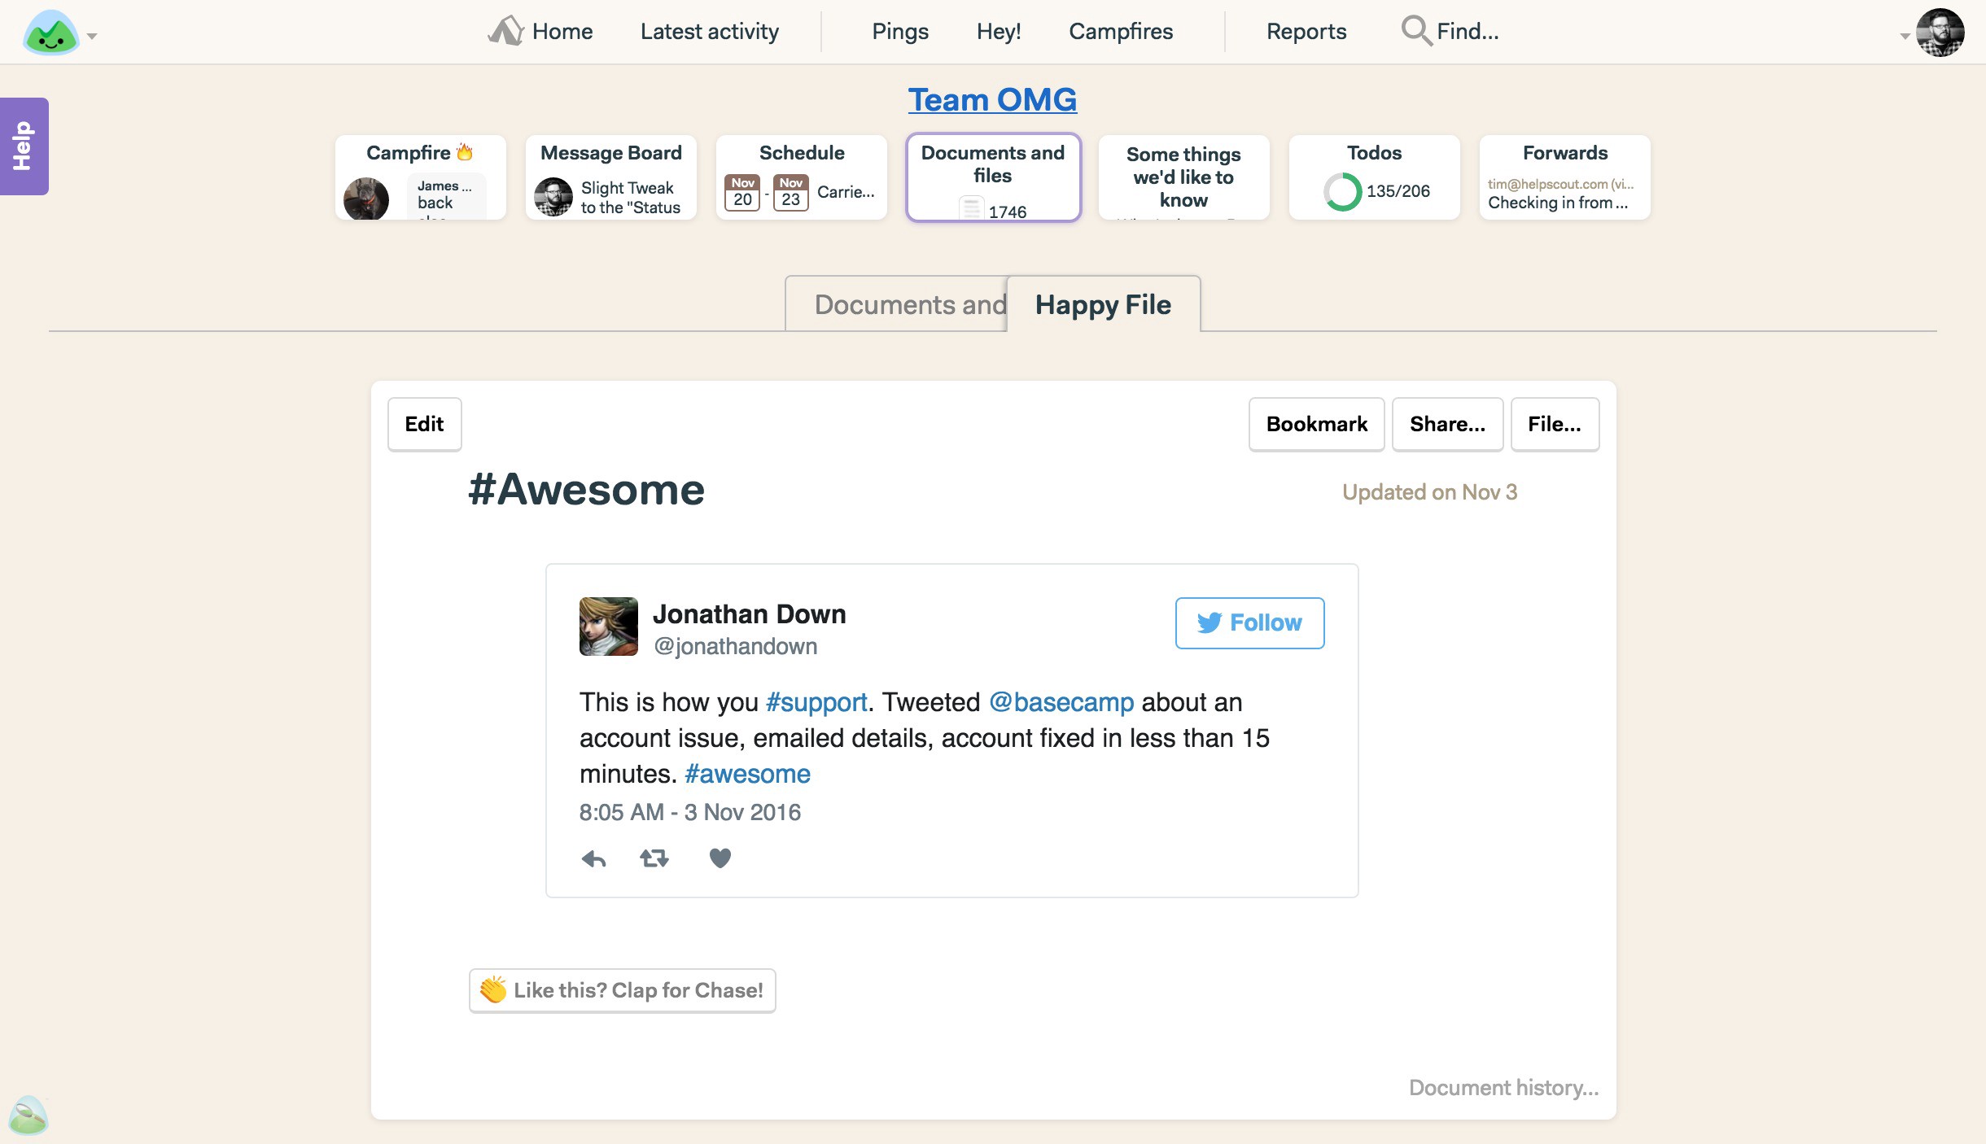Viewport: 1986px width, 1144px height.
Task: Open Latest activity
Action: click(x=709, y=31)
